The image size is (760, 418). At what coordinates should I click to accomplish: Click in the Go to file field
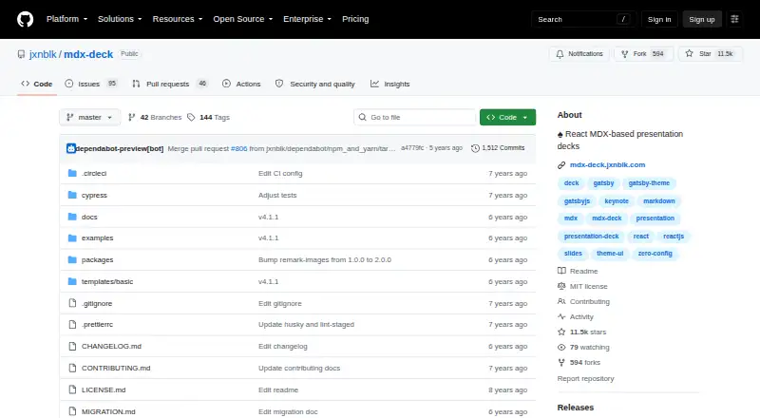[x=415, y=118]
